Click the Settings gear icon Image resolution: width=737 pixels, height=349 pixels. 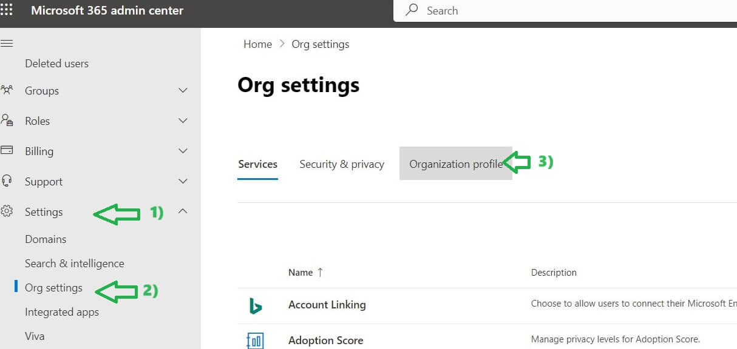(x=7, y=211)
